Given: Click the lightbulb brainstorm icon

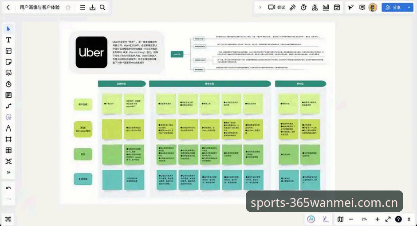Looking at the screenshot, I should coord(315,8).
